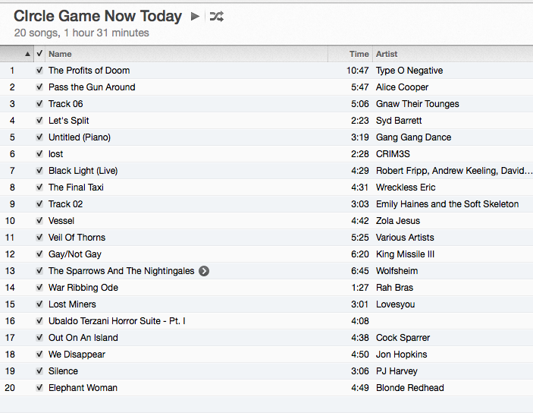The width and height of the screenshot is (533, 413).
Task: Shuffle the playlist with the shuffle icon
Action: pos(216,16)
